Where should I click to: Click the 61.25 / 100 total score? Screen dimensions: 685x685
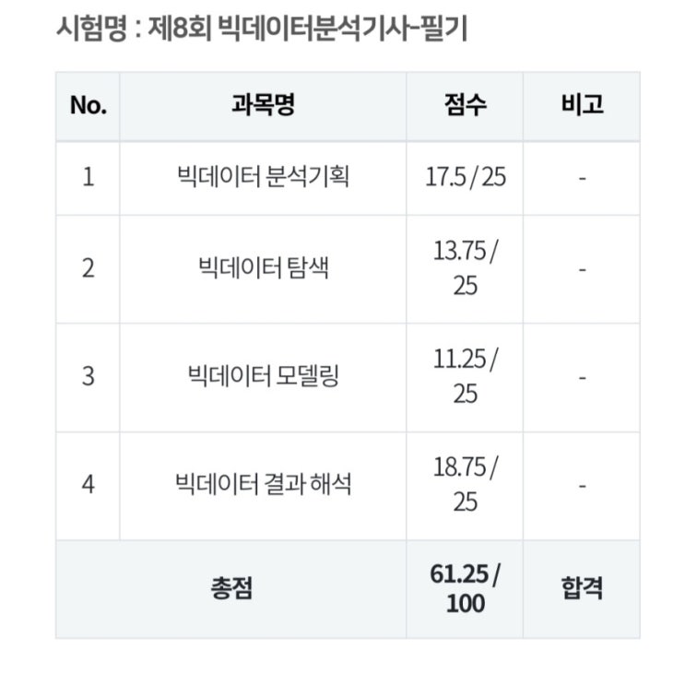(x=465, y=589)
